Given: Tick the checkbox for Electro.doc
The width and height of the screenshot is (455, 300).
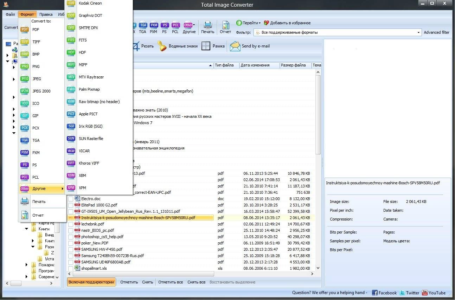Looking at the screenshot, I should click(71, 199).
